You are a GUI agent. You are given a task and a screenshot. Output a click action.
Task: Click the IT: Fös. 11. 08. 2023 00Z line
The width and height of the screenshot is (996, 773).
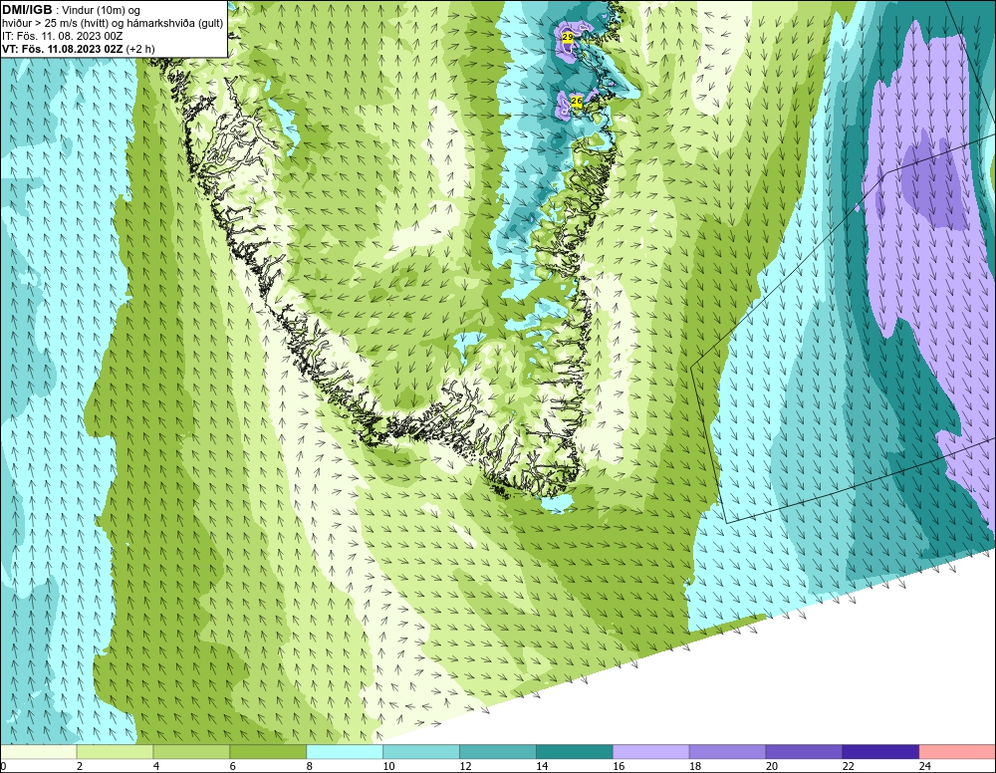pos(62,36)
